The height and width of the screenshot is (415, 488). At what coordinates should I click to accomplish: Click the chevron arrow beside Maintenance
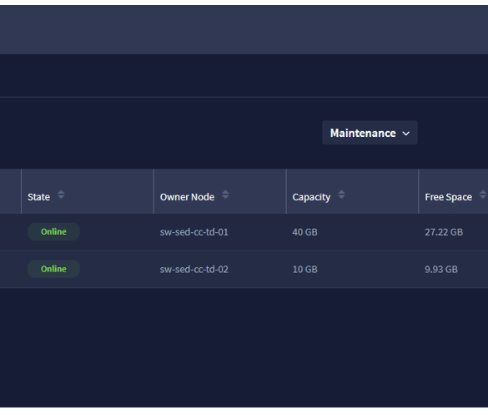(x=406, y=134)
